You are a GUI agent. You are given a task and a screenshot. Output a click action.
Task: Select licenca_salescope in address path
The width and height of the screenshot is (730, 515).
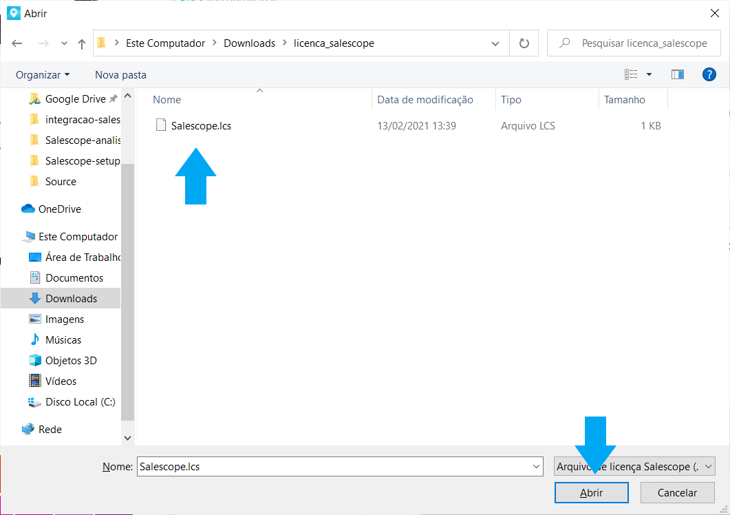[x=334, y=43]
